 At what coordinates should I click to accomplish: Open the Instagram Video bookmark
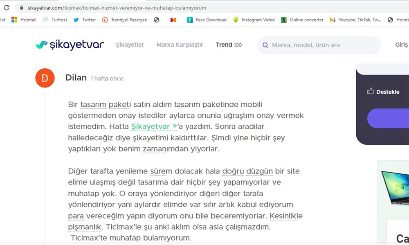coord(254,20)
